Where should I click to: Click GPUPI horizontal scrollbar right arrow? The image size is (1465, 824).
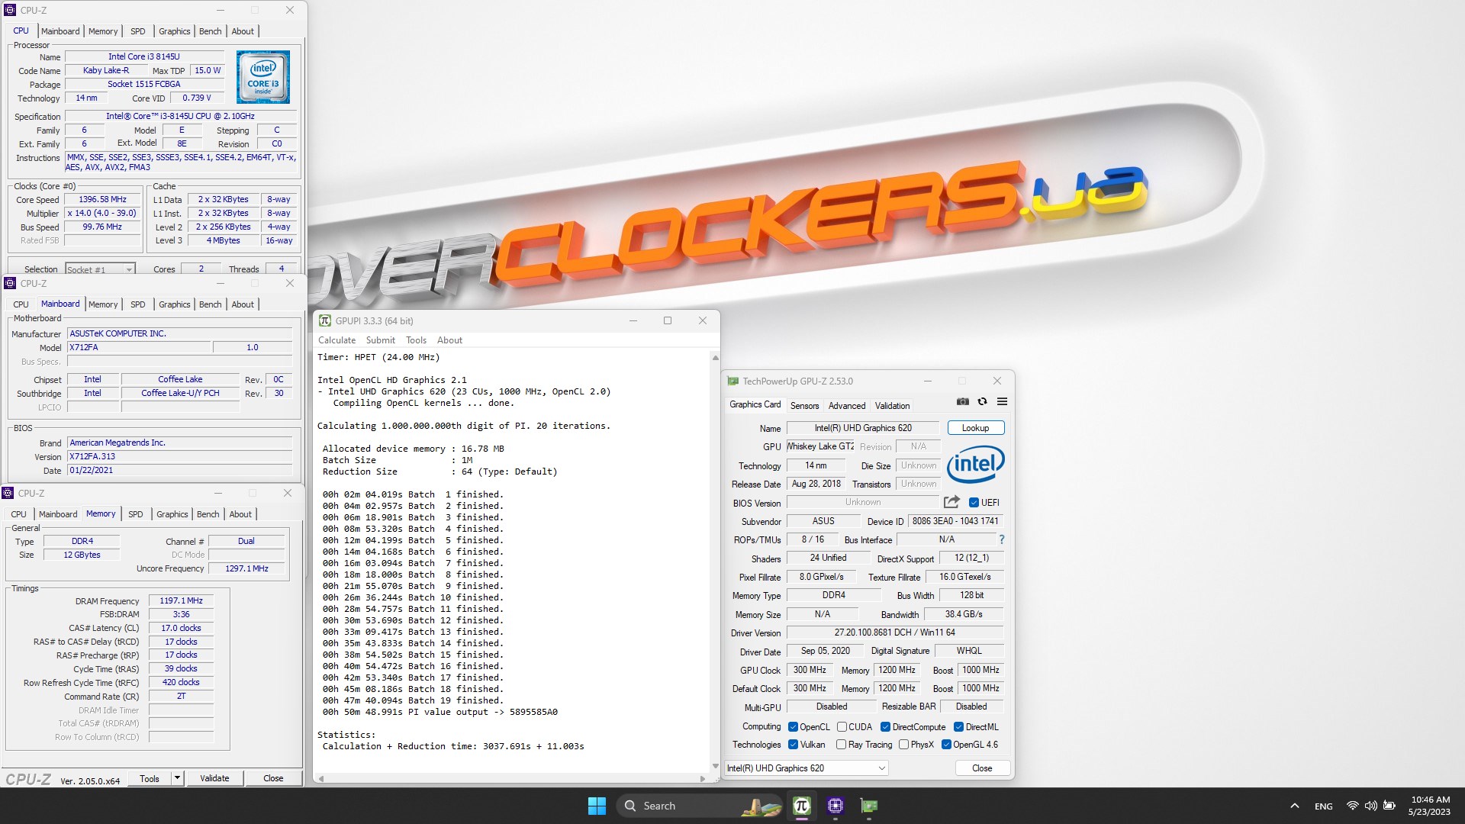pyautogui.click(x=702, y=778)
